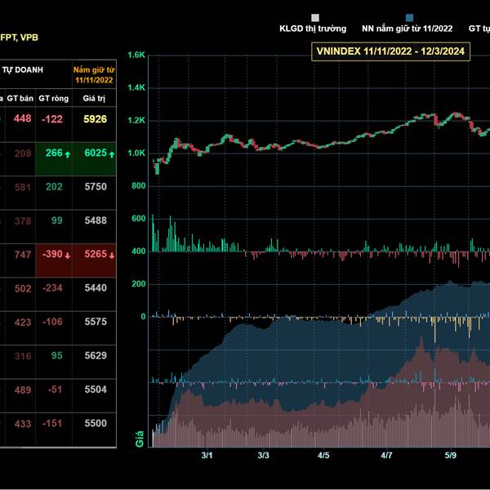Toggle the partially visible GT tự legend entry

[x=479, y=28]
